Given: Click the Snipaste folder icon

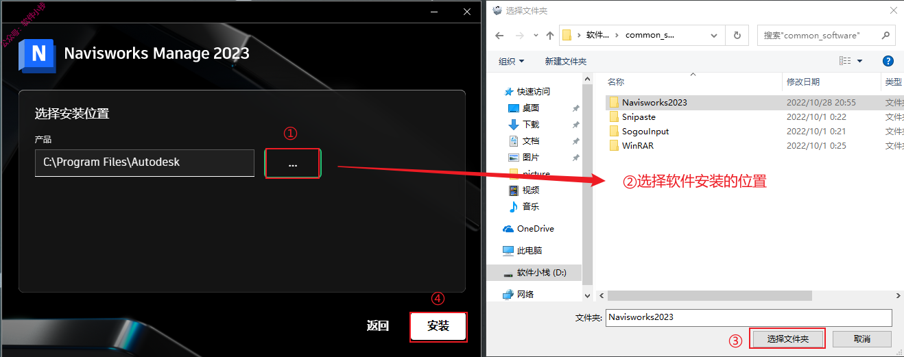Looking at the screenshot, I should click(614, 116).
